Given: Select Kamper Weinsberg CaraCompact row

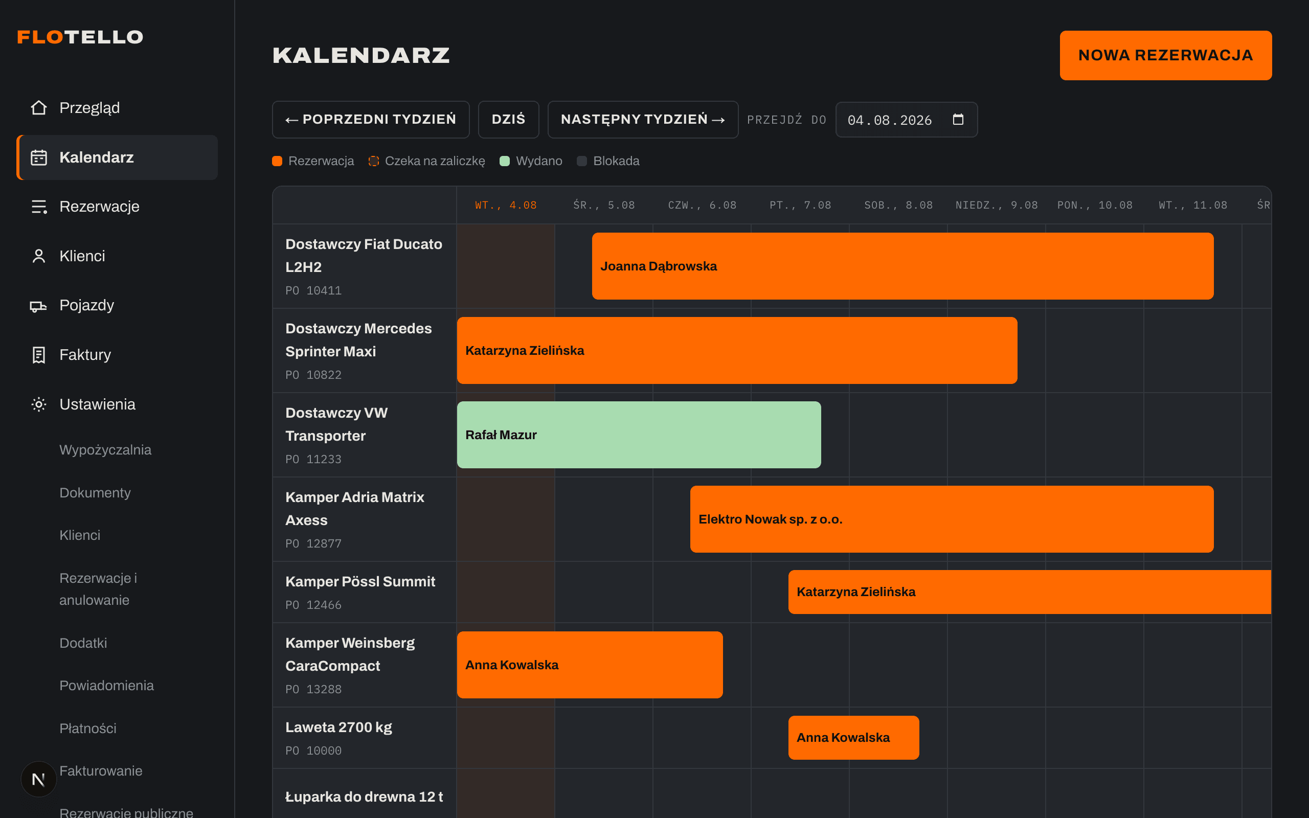Looking at the screenshot, I should [365, 665].
